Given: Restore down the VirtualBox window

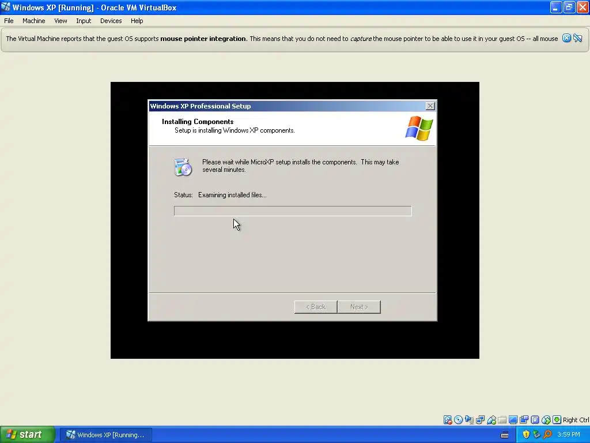Looking at the screenshot, I should tap(569, 7).
